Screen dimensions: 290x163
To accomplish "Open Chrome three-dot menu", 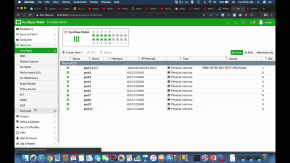I will click(x=271, y=15).
